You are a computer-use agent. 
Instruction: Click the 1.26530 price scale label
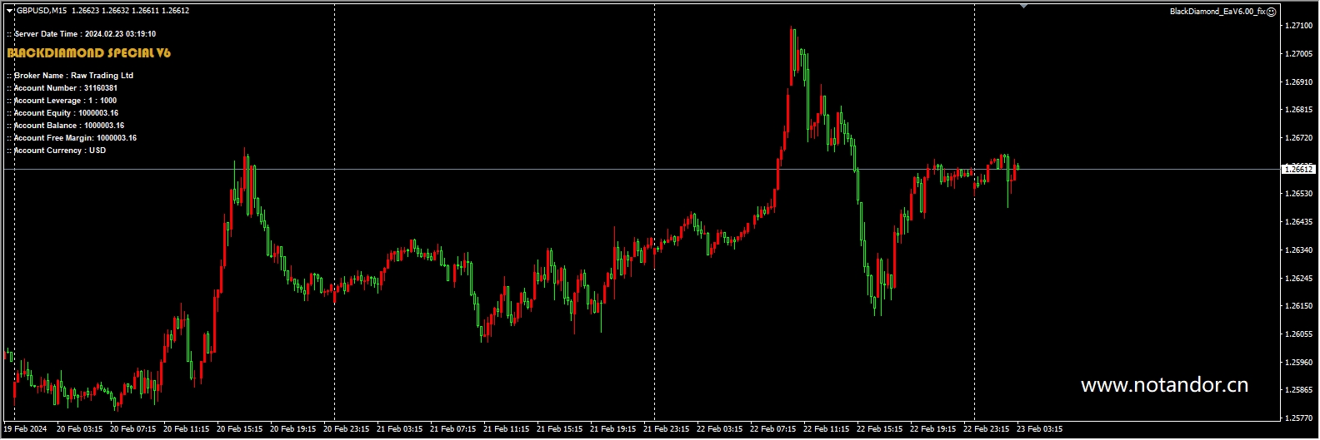point(1298,194)
